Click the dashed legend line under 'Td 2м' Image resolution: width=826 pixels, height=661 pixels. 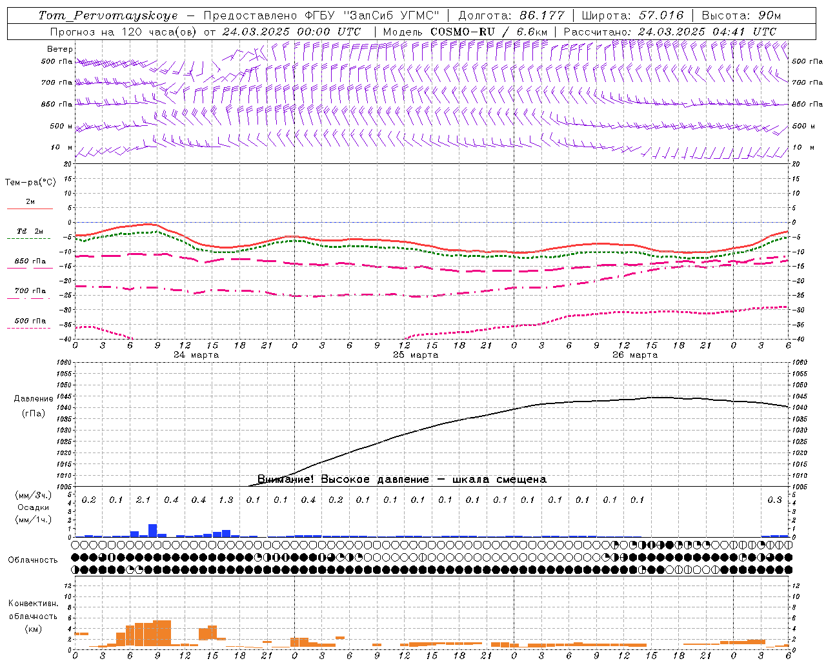[x=28, y=238]
